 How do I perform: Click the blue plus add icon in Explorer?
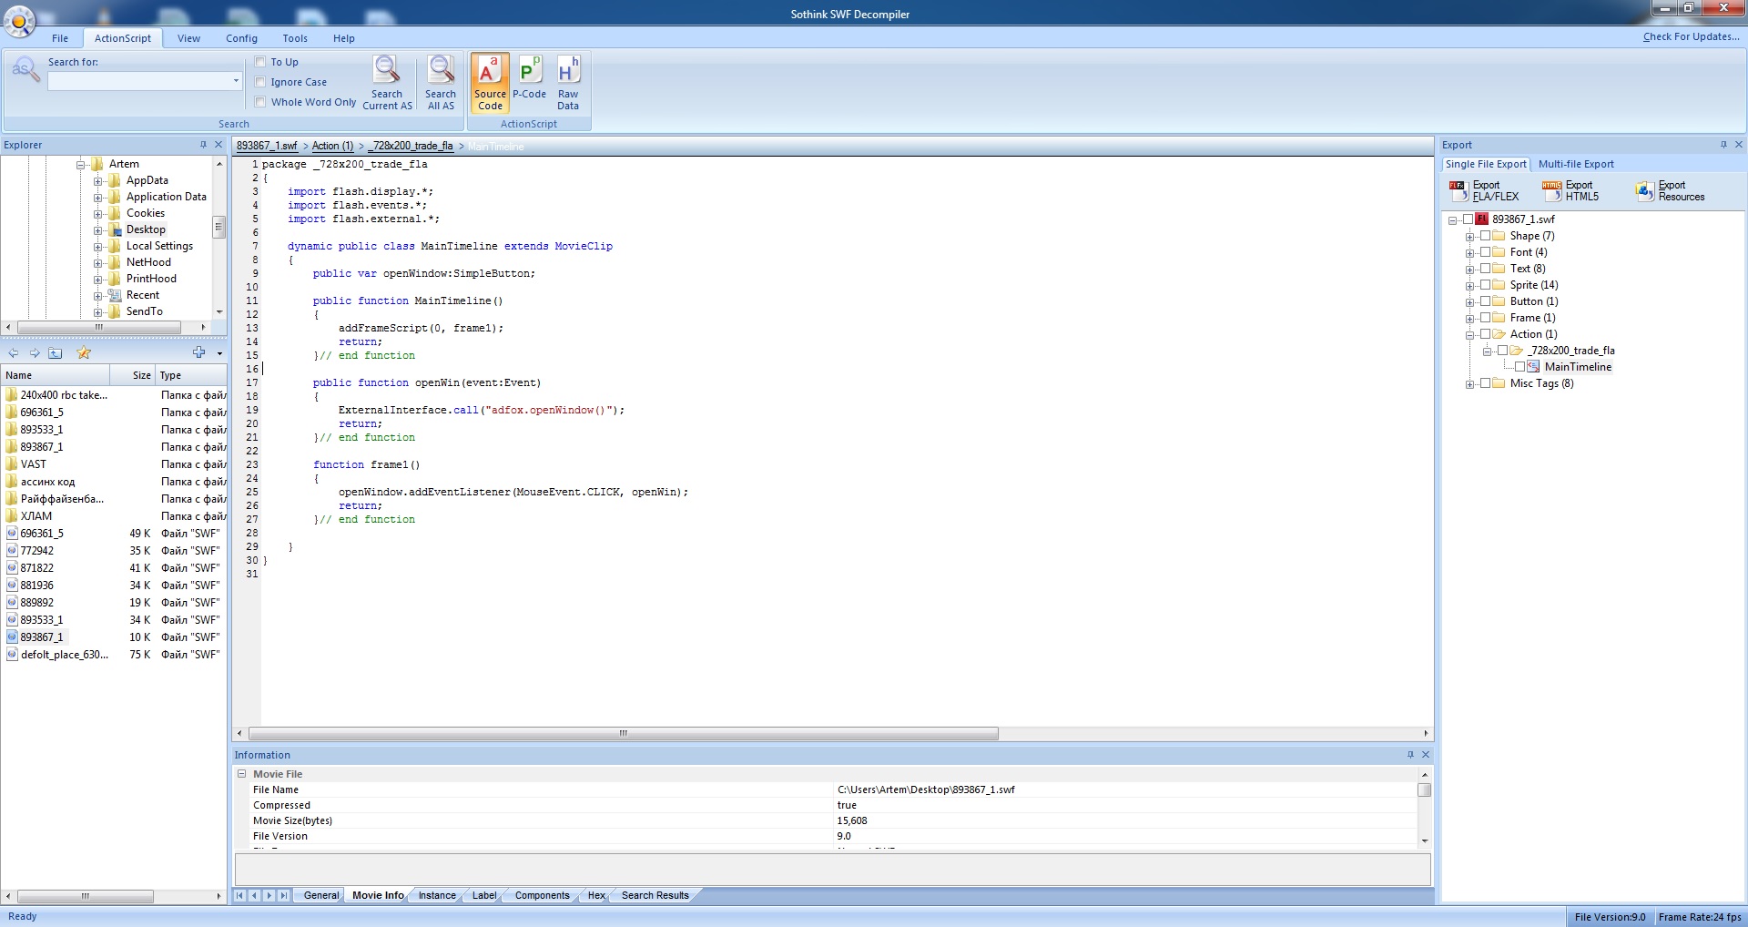point(198,352)
